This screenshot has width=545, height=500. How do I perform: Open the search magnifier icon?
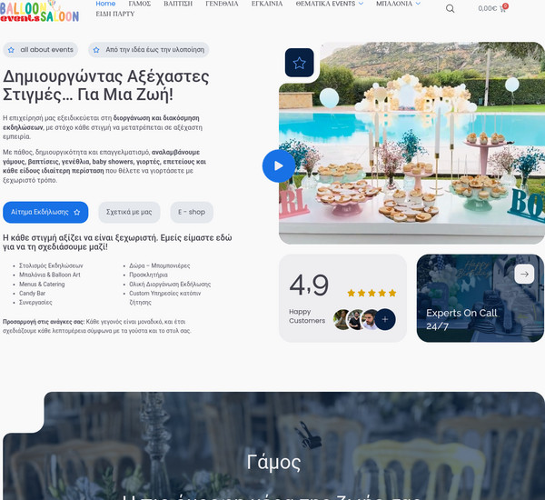click(451, 9)
